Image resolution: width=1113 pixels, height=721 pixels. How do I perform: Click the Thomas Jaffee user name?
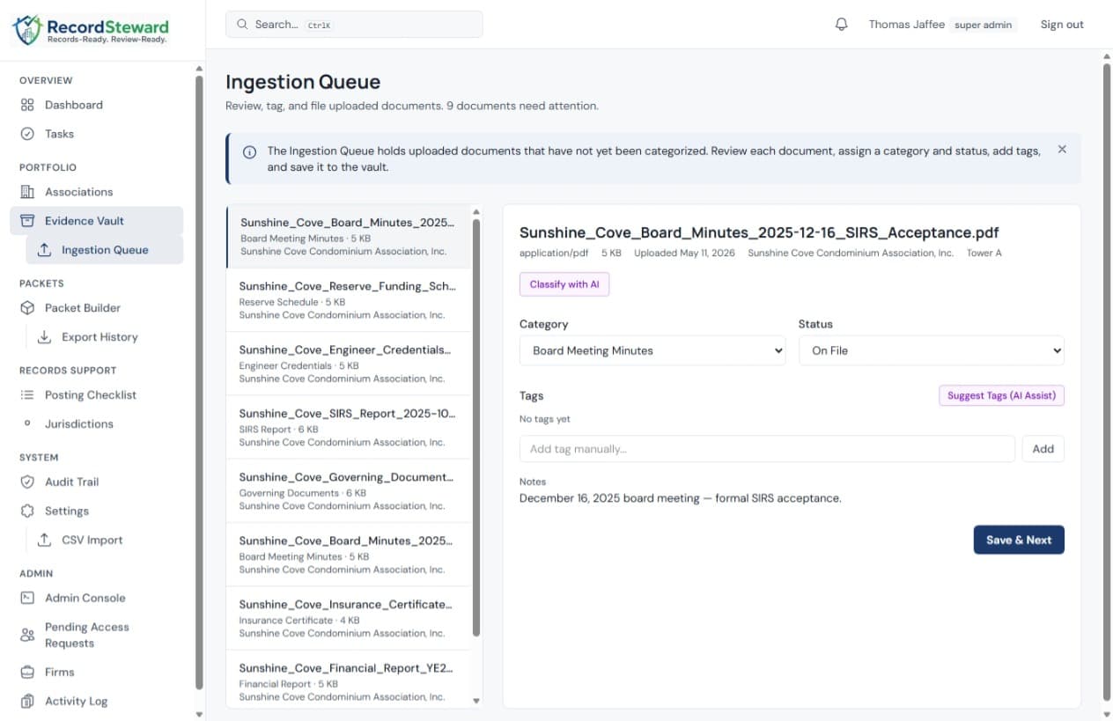[x=907, y=25]
